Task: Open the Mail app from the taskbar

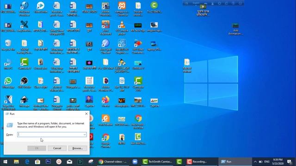Action: [x=69, y=162]
